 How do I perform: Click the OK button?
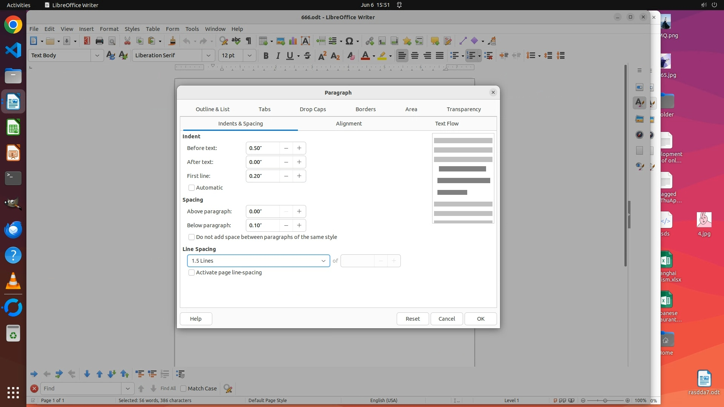pyautogui.click(x=480, y=319)
